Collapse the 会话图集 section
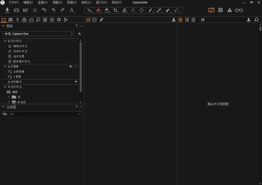The height and width of the screenshot is (185, 262). [x=5, y=67]
